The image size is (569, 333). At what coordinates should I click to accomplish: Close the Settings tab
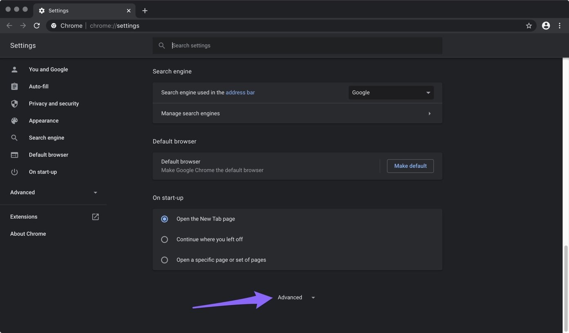point(129,11)
